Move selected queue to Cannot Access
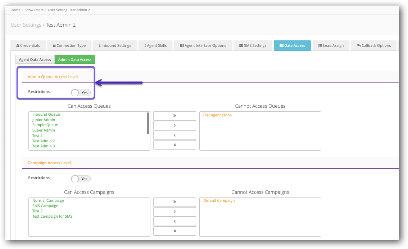The height and width of the screenshot is (249, 408). click(x=174, y=125)
